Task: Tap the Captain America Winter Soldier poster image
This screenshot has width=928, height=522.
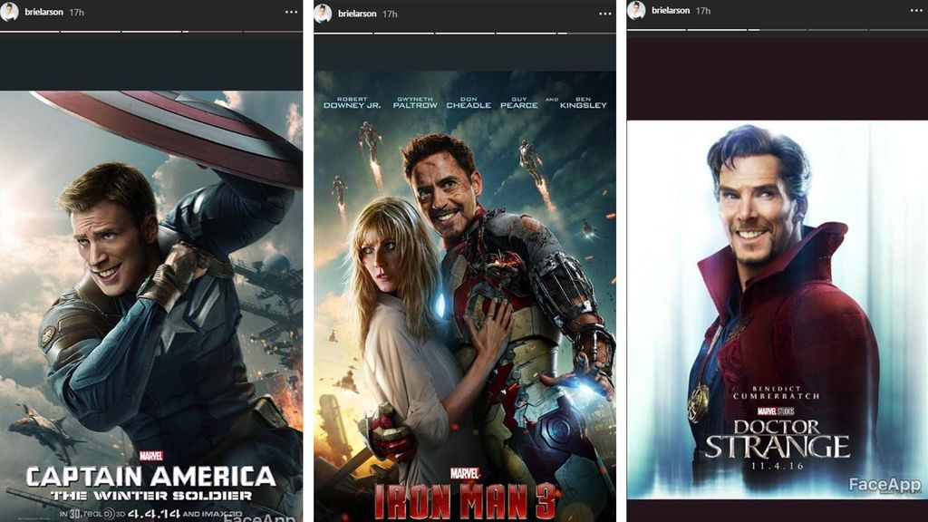Action: click(151, 306)
